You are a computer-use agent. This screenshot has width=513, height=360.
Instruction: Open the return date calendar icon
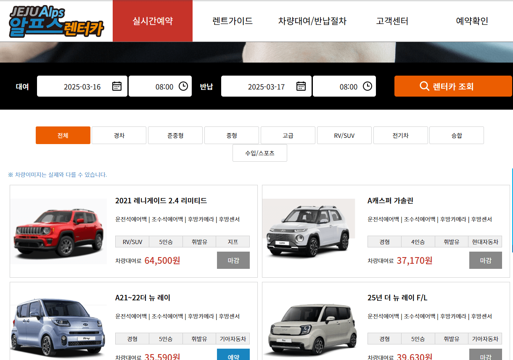click(301, 86)
